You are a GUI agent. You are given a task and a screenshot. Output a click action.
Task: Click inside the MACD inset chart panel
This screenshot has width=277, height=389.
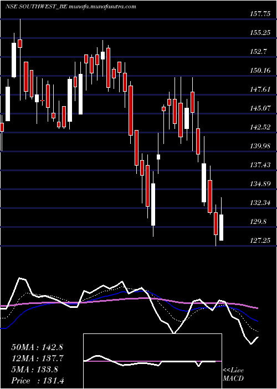152,361
